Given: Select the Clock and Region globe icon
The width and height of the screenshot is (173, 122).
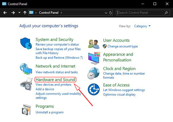Looking at the screenshot, I should (93, 73).
